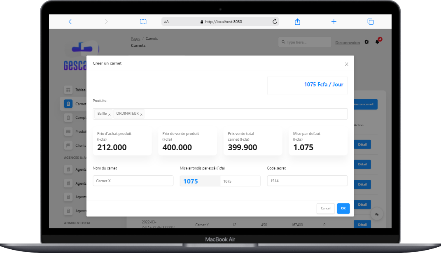This screenshot has width=441, height=253.
Task: Click the Pages breadcrumb link
Action: (135, 39)
